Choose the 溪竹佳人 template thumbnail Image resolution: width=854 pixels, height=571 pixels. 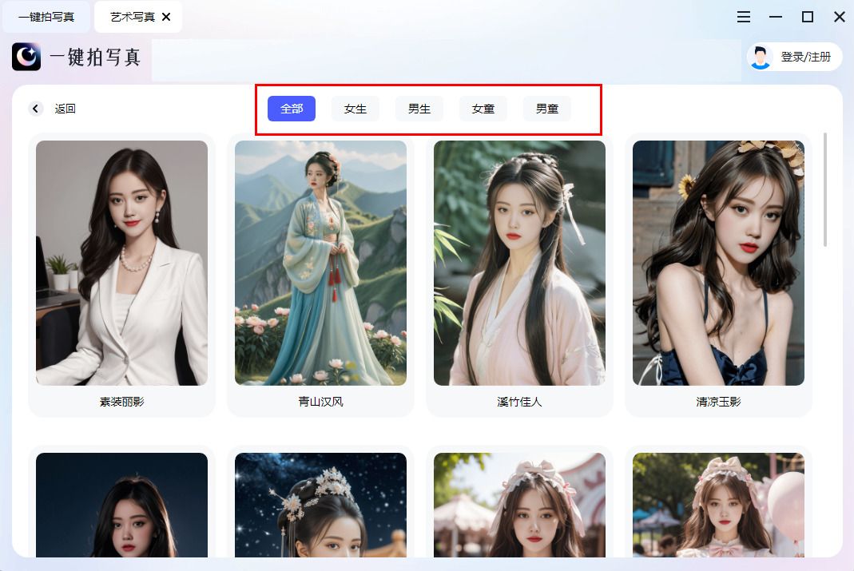coord(519,263)
